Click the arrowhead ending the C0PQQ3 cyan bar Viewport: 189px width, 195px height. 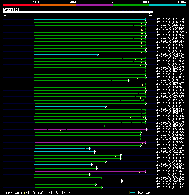pyautogui.click(x=92, y=165)
